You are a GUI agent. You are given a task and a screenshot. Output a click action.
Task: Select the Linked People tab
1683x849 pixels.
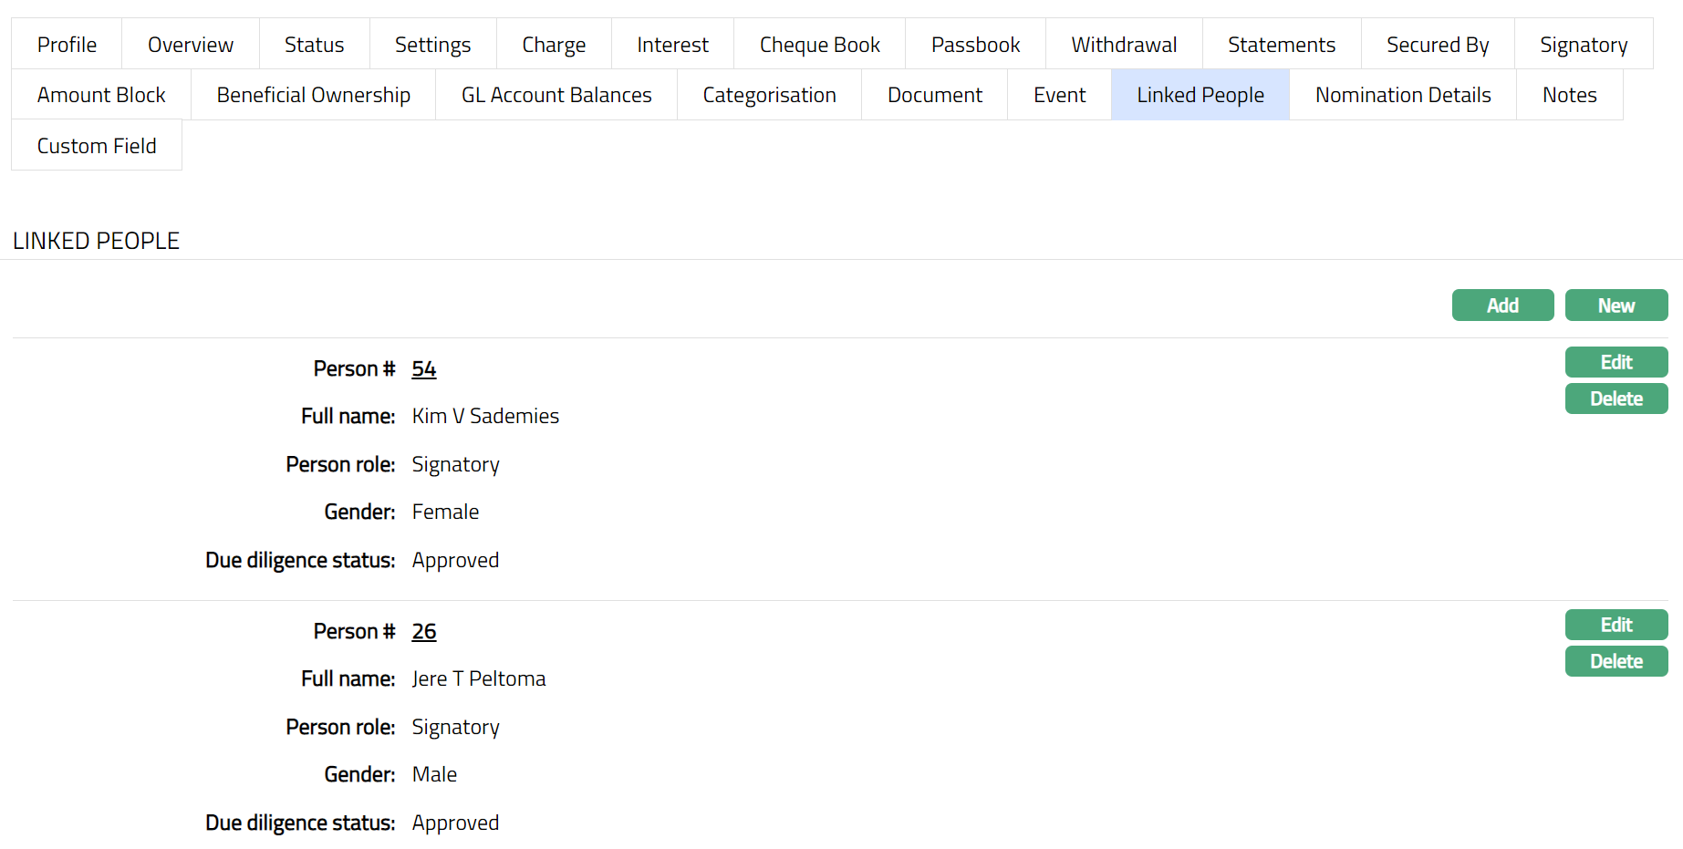coord(1200,95)
